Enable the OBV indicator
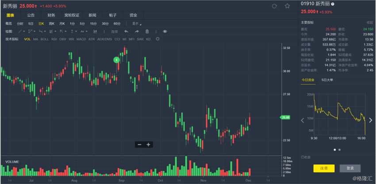 [x=63, y=39]
